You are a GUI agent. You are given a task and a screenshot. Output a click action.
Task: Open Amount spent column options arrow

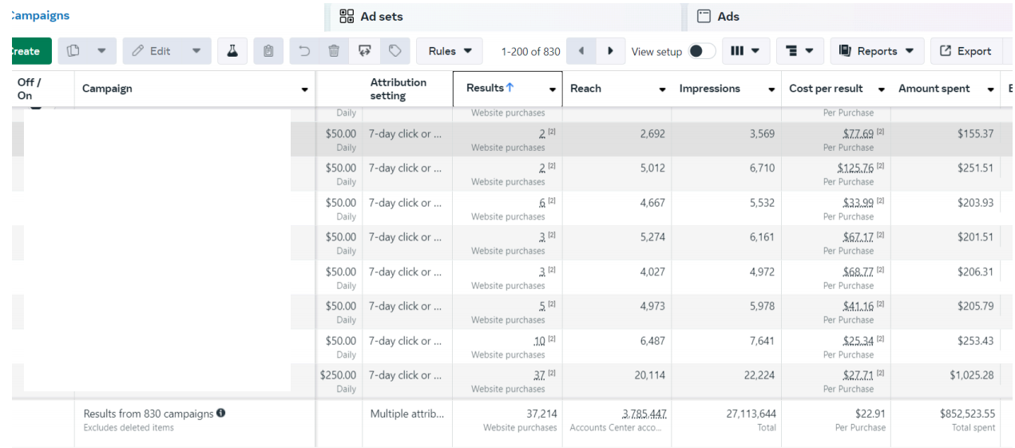[x=990, y=89]
